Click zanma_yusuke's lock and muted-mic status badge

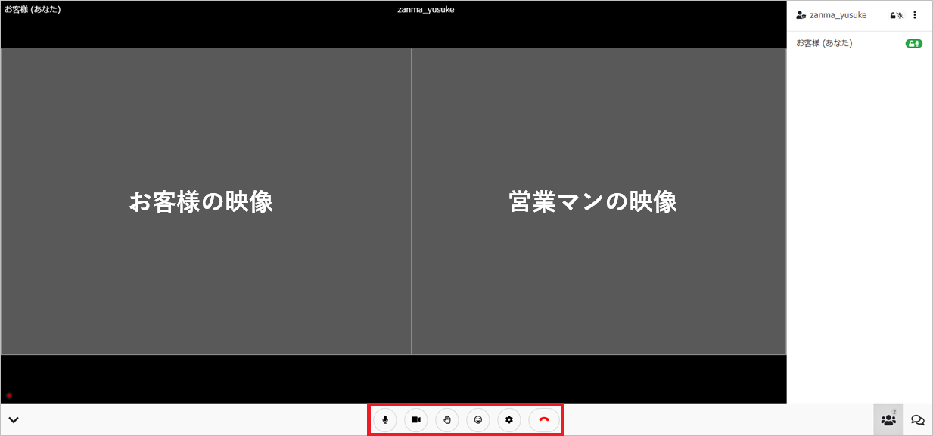click(897, 15)
